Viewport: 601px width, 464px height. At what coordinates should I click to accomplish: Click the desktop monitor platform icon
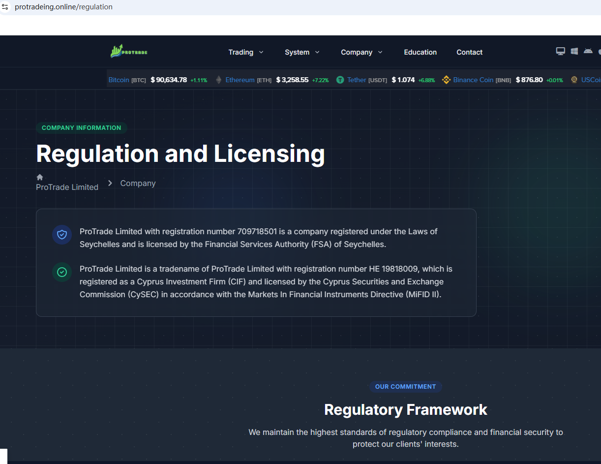point(560,51)
